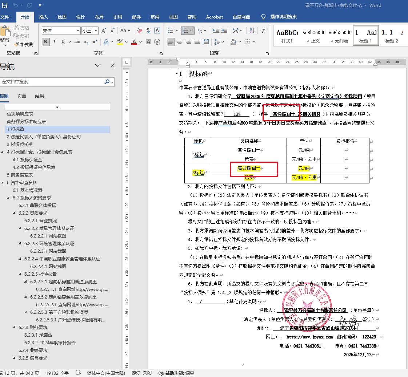
Task: Close the navigation pane
Action: [x=113, y=65]
